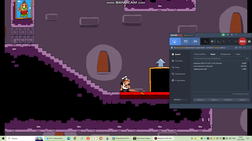Open Yandex Browser Y taskbar icon
The image size is (252, 141).
tap(95, 138)
